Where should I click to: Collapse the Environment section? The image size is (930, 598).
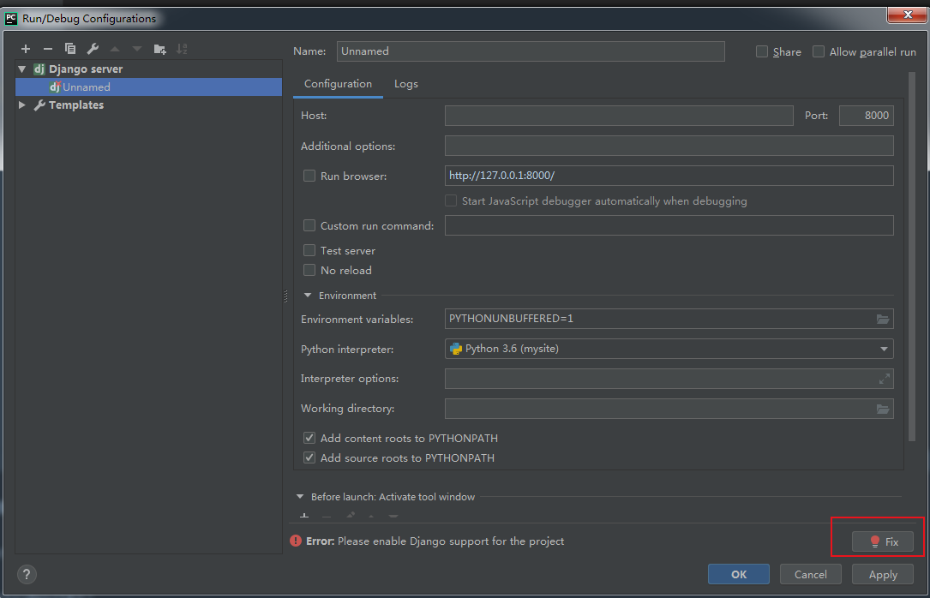pos(308,296)
